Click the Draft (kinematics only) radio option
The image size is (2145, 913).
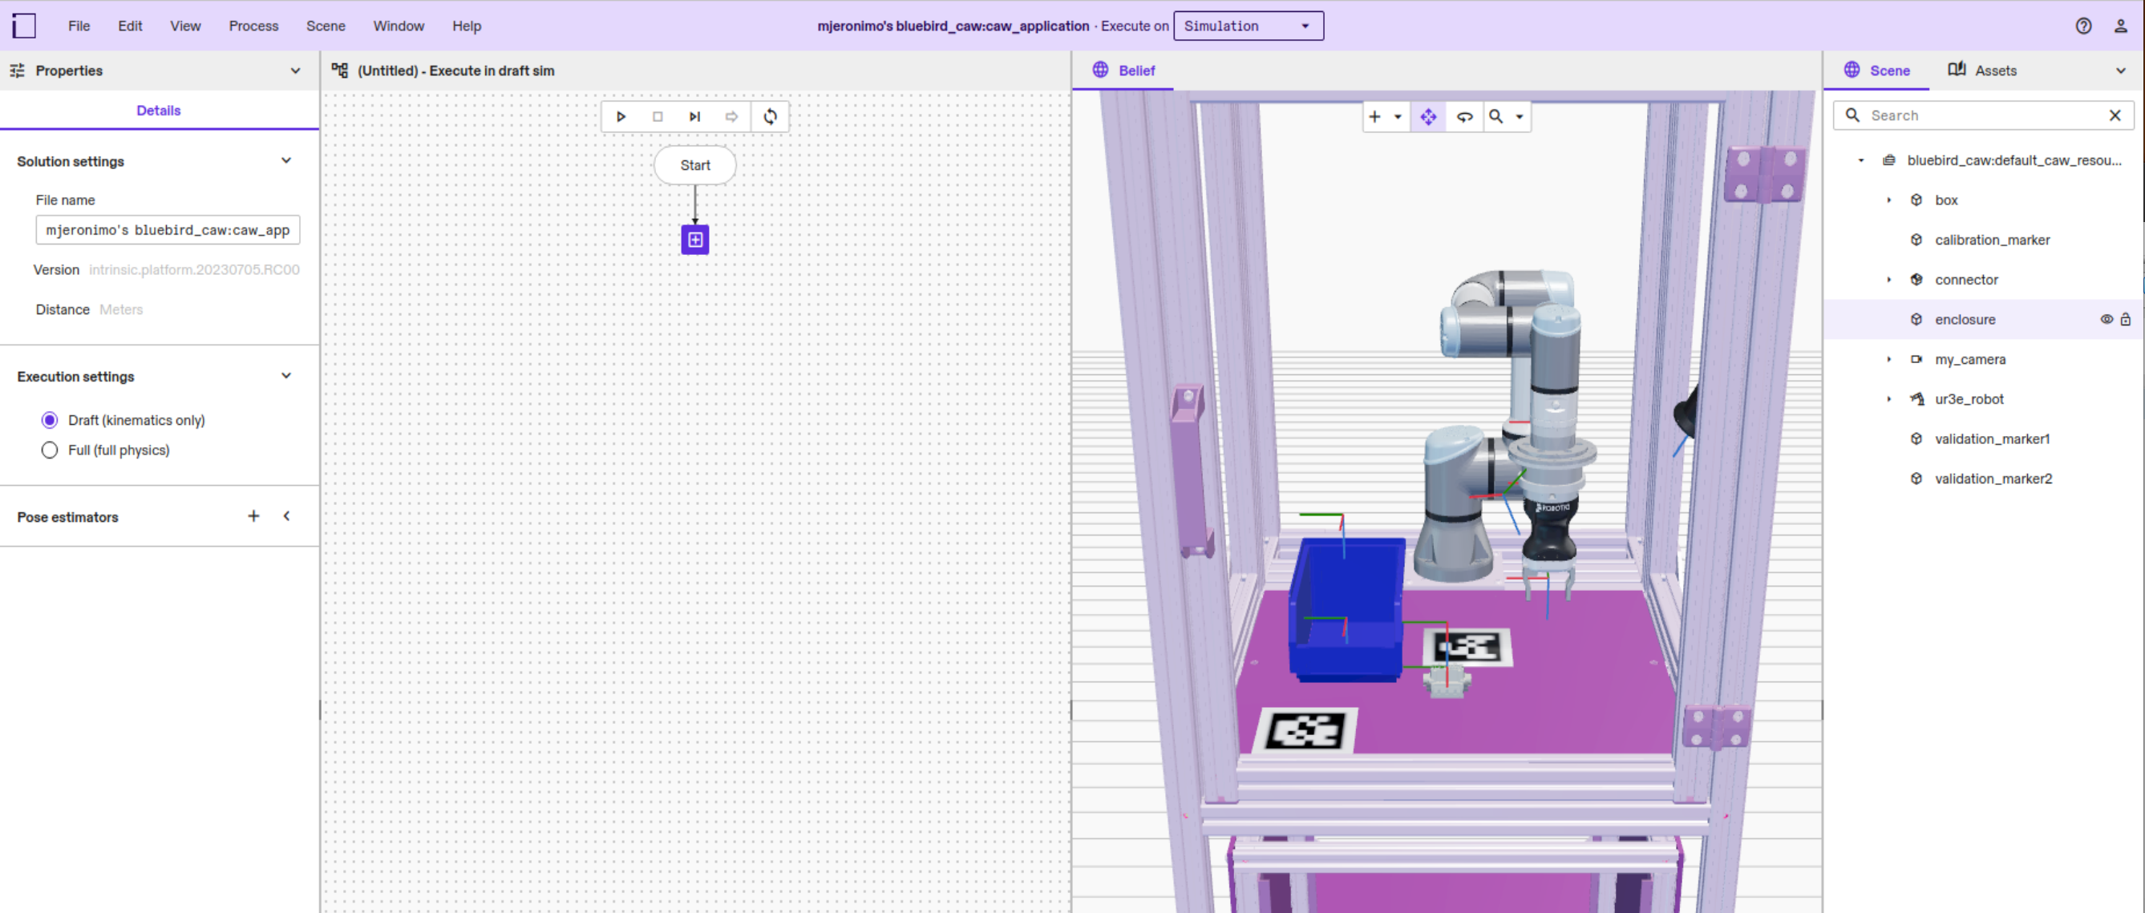[x=49, y=419]
